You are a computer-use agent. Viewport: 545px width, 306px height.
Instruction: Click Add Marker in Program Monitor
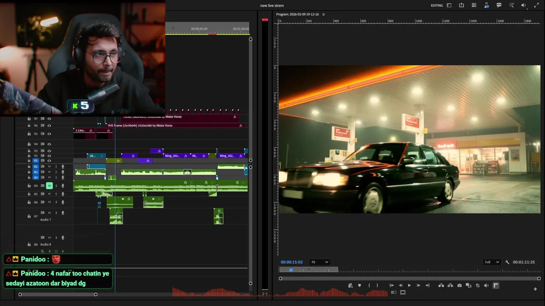click(359, 286)
